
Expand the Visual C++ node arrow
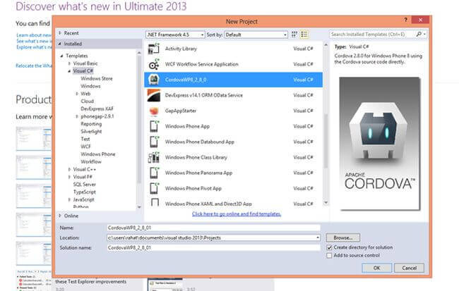[69, 169]
